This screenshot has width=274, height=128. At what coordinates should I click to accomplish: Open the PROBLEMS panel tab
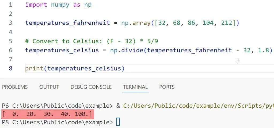[15, 87]
